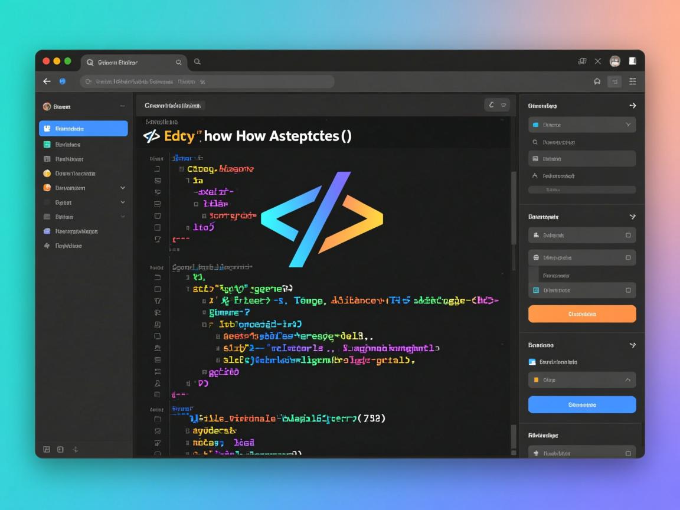Open the blue dropdown at the right panel top
The image size is (680, 510).
[x=581, y=125]
